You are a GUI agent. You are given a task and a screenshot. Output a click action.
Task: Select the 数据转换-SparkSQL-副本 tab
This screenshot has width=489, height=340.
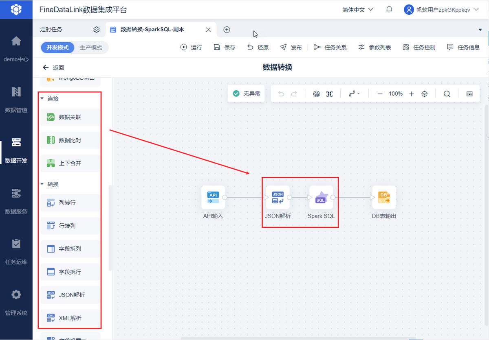click(152, 30)
